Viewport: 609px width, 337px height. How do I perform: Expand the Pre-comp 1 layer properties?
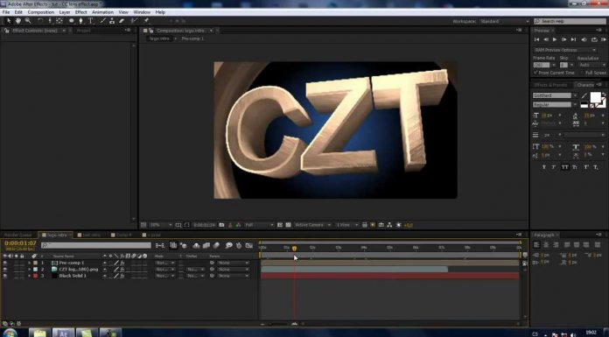coord(30,263)
